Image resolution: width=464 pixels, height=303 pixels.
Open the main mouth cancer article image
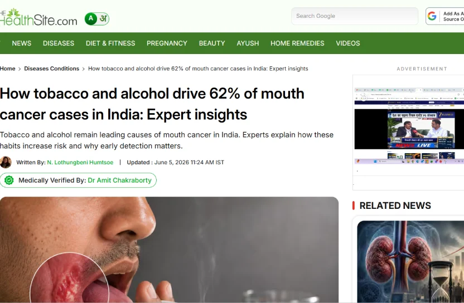click(170, 250)
